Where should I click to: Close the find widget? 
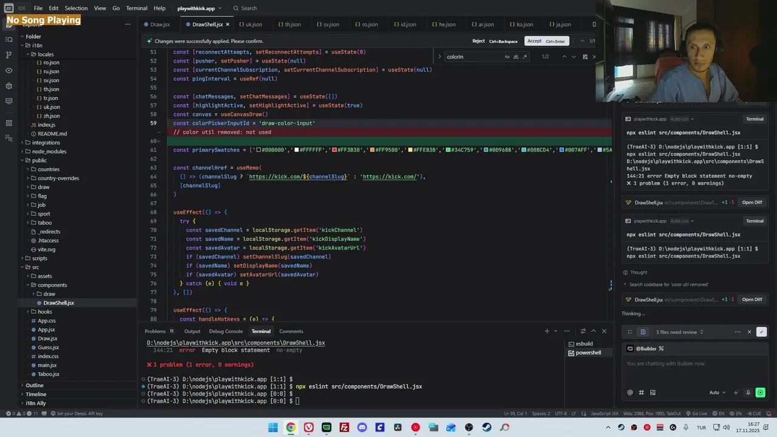594,56
